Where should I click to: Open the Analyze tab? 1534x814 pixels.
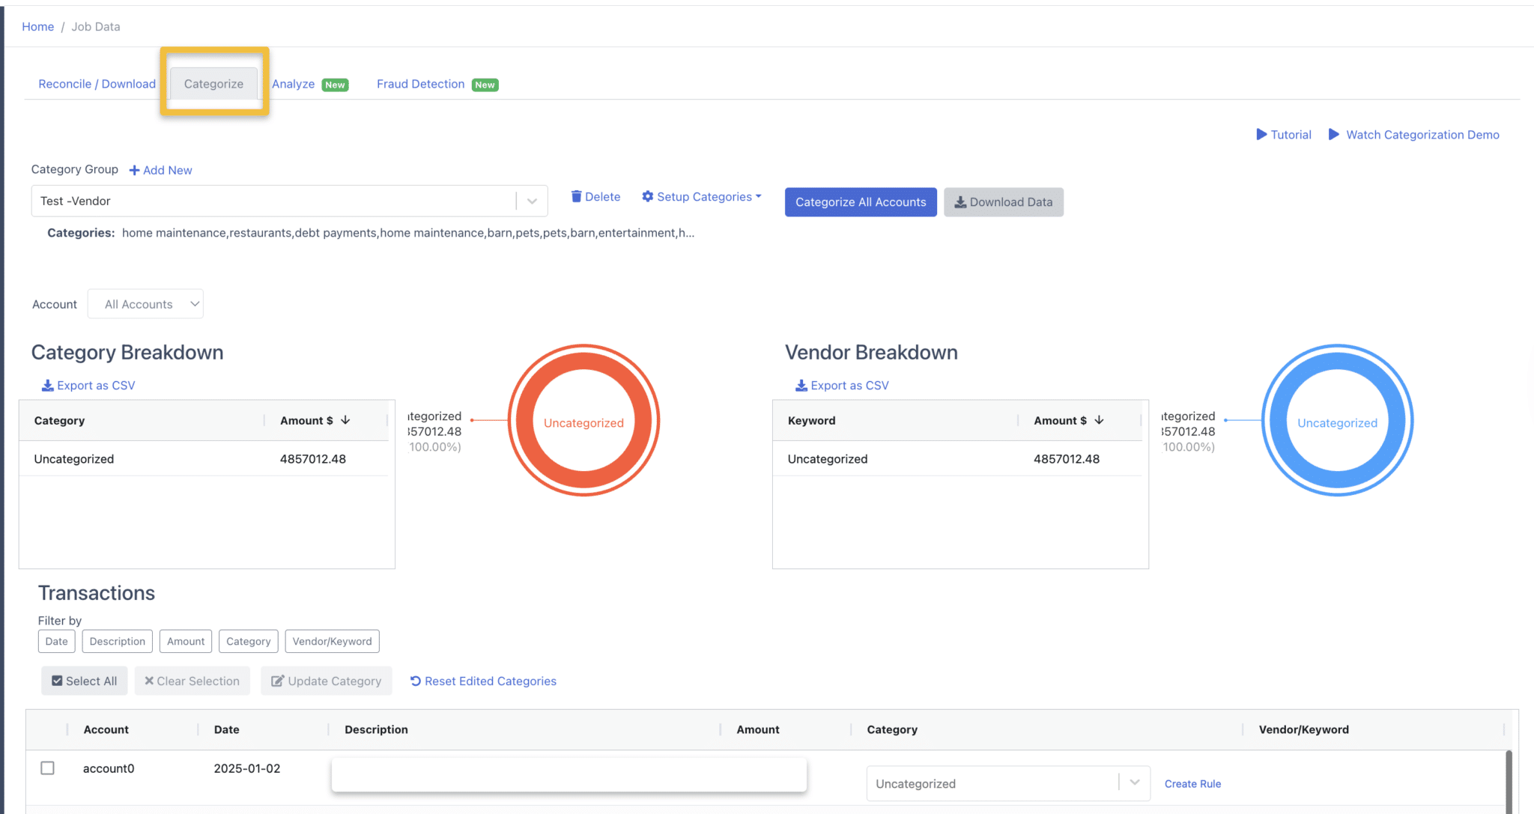pos(294,84)
